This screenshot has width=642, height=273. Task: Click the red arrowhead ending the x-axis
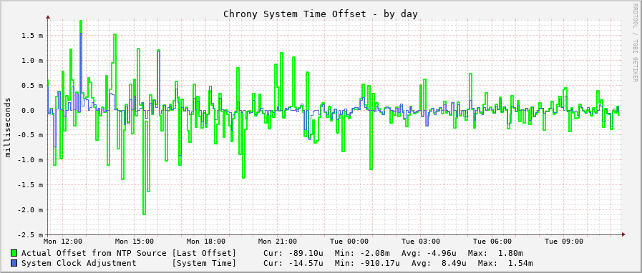click(x=623, y=234)
